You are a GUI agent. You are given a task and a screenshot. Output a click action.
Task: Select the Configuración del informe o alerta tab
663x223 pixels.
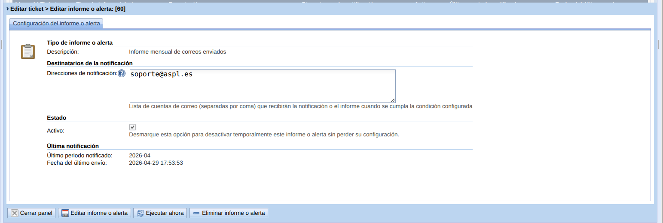pos(56,24)
